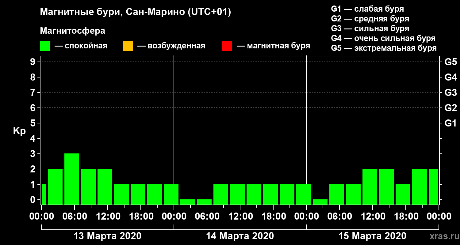Click the orange 'возбужденная' legend swatch
Image resolution: width=460 pixels, height=245 pixels.
[128, 46]
